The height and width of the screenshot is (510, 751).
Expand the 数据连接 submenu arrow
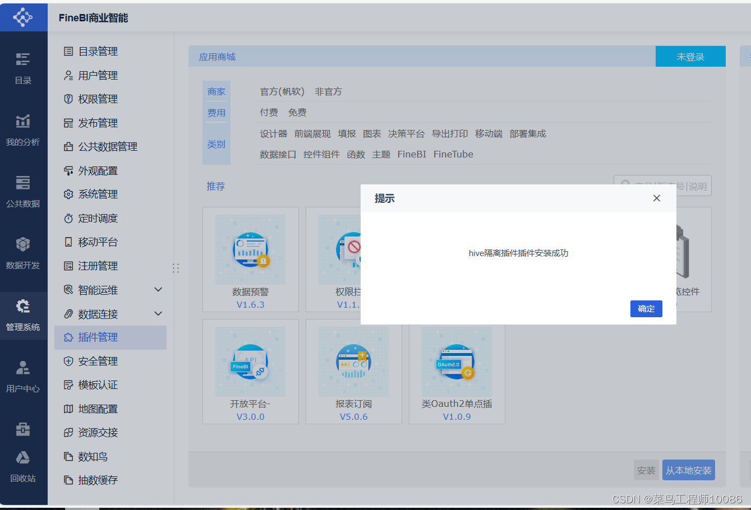(x=158, y=314)
